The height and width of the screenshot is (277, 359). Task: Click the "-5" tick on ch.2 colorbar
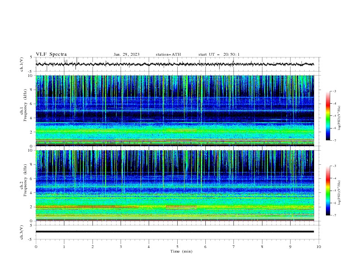[334, 191]
